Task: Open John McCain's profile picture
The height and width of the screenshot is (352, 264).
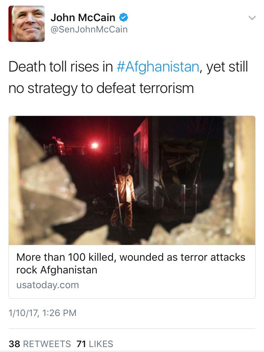Action: [x=26, y=24]
